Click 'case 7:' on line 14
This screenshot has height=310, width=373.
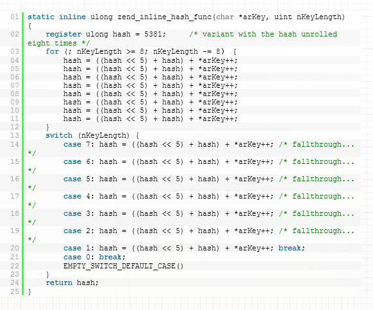[79, 144]
